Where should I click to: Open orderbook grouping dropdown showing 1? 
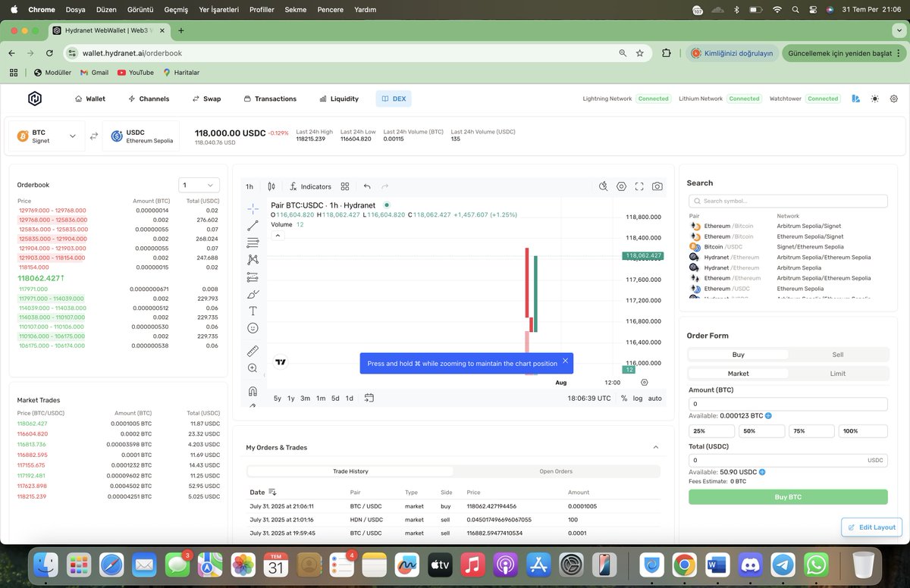[x=199, y=185]
